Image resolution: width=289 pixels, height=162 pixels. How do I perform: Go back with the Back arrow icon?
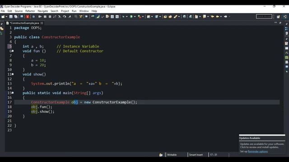click(x=218, y=17)
